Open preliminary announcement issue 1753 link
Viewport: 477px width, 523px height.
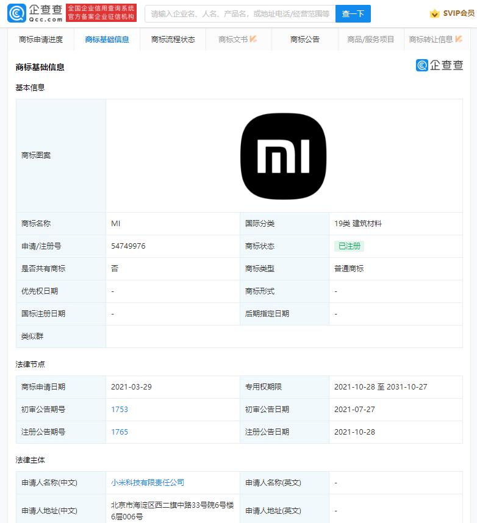120,409
